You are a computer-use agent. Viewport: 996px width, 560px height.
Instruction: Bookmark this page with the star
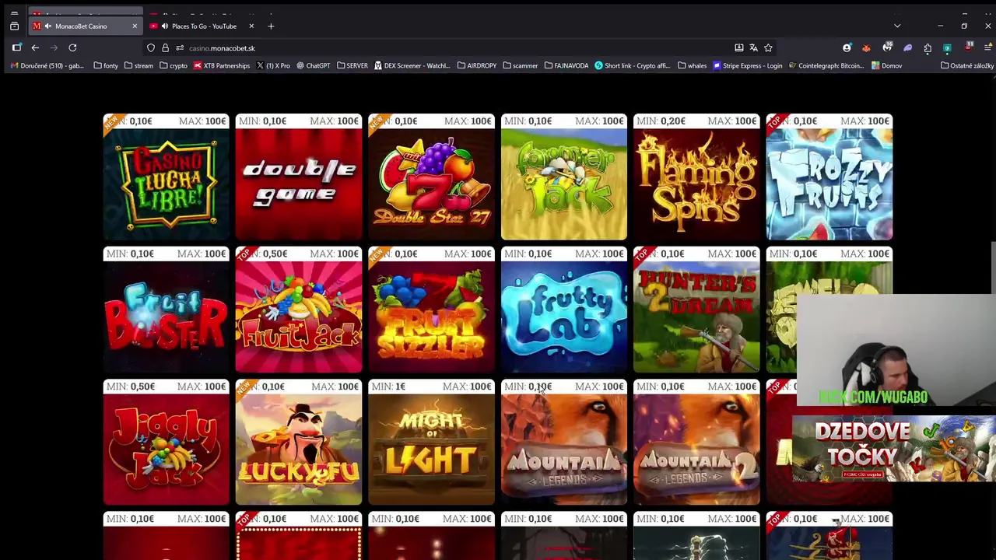tap(768, 48)
